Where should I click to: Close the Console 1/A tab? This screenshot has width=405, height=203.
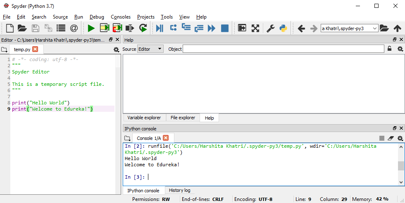[x=166, y=138]
